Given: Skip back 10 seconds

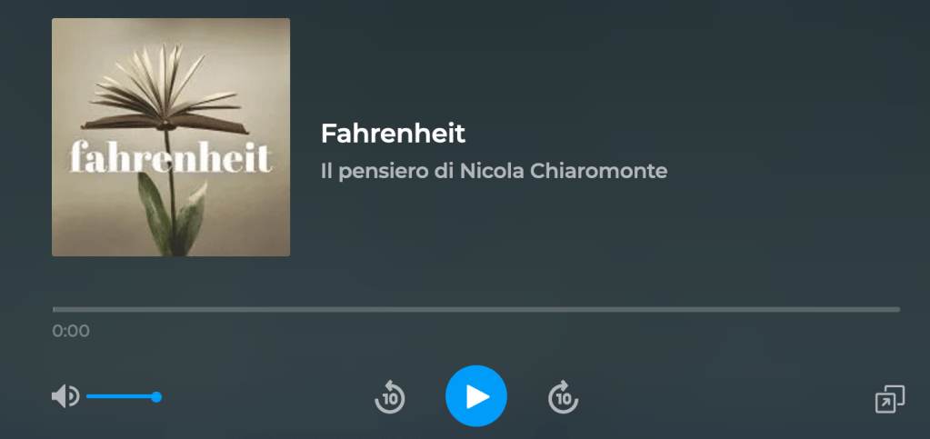Looking at the screenshot, I should [390, 396].
